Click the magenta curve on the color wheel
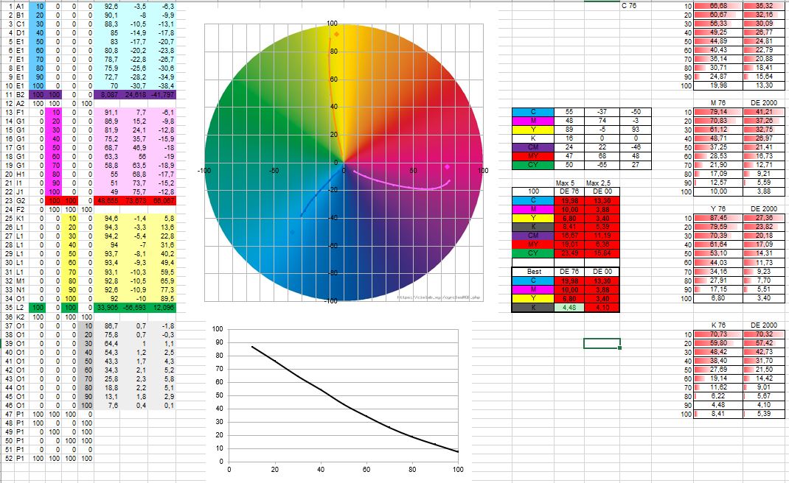This screenshot has height=483, width=789. [x=403, y=185]
